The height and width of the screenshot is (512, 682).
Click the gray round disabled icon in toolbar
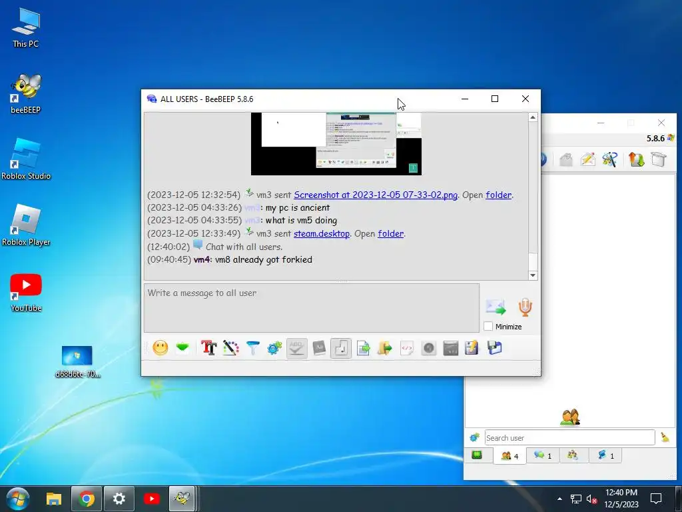429,348
